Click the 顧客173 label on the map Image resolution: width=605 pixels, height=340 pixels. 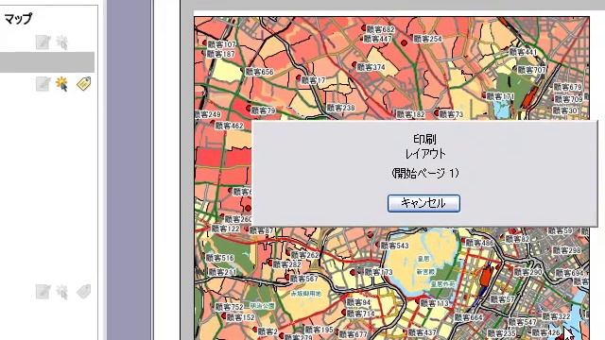(x=378, y=272)
